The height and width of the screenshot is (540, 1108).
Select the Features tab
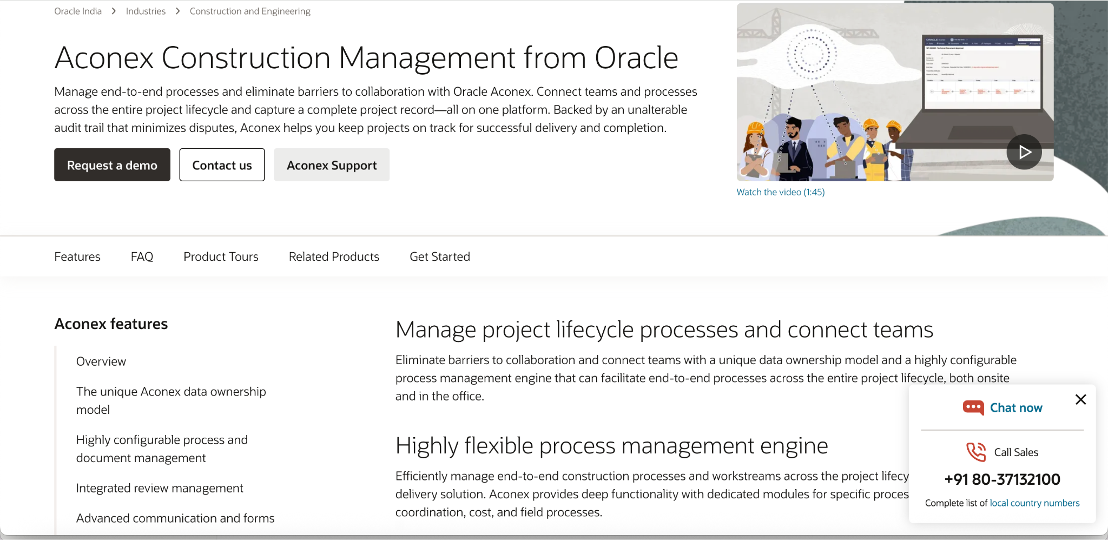(x=77, y=256)
